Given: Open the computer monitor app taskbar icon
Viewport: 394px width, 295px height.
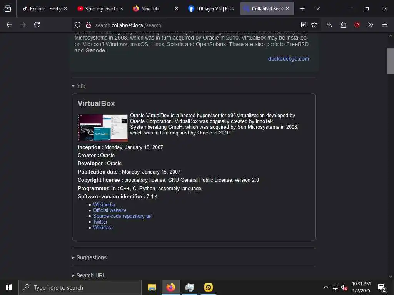Looking at the screenshot, I should pyautogui.click(x=190, y=287).
